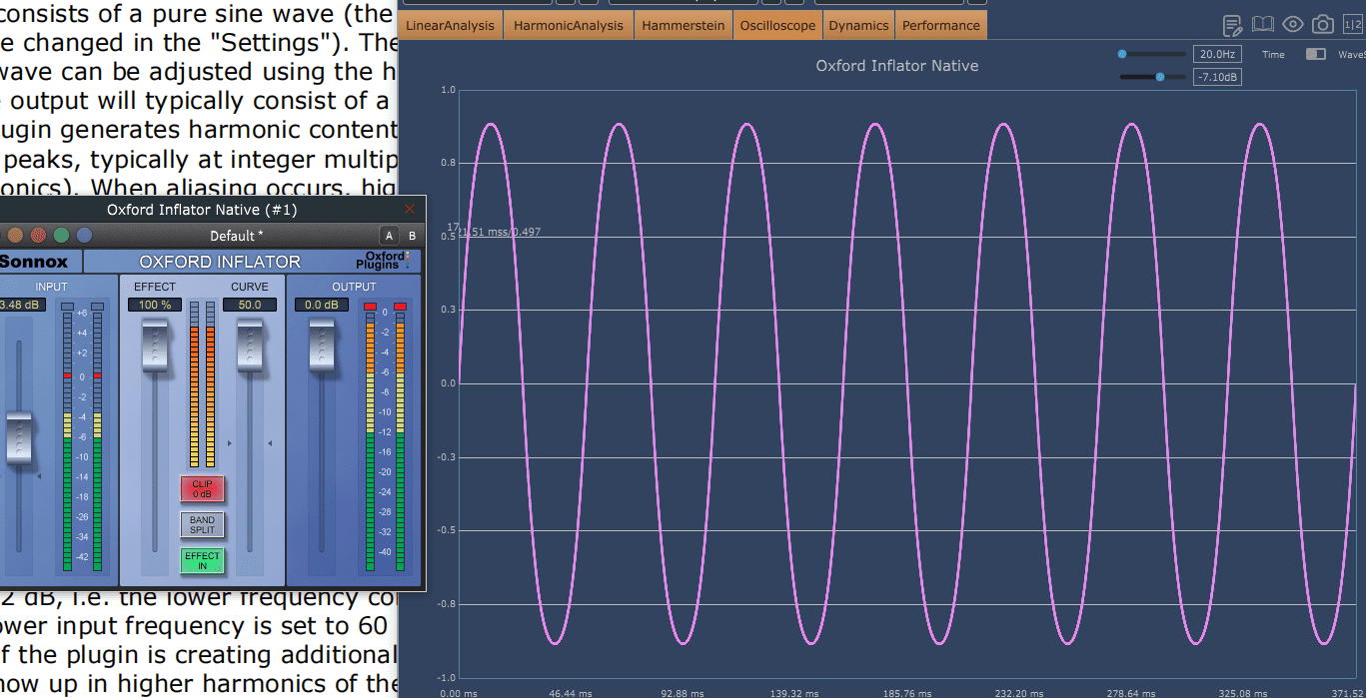Click the Sonnox brand logo
This screenshot has width=1366, height=698.
coord(34,262)
